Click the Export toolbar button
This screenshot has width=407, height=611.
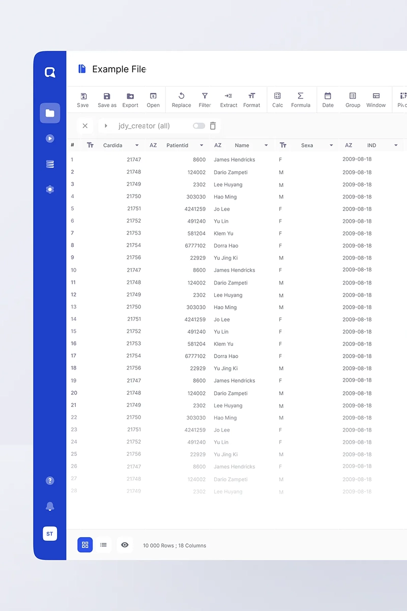(x=130, y=100)
